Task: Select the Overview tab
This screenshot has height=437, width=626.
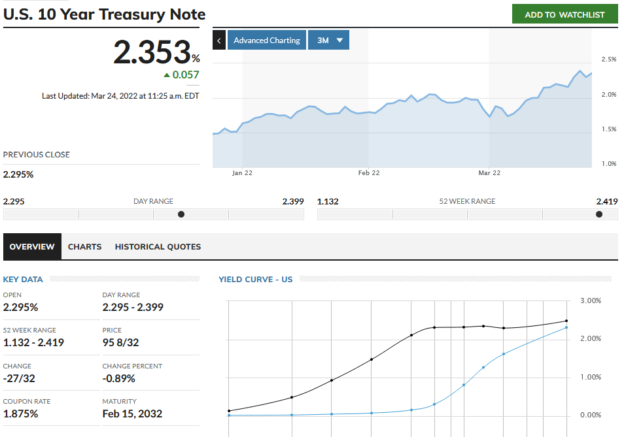Action: [x=32, y=247]
